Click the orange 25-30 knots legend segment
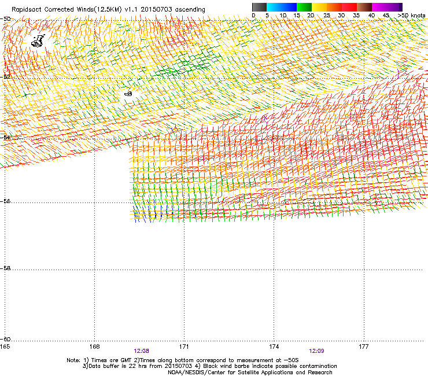Screen dimensions: 428x376 tap(334, 7)
